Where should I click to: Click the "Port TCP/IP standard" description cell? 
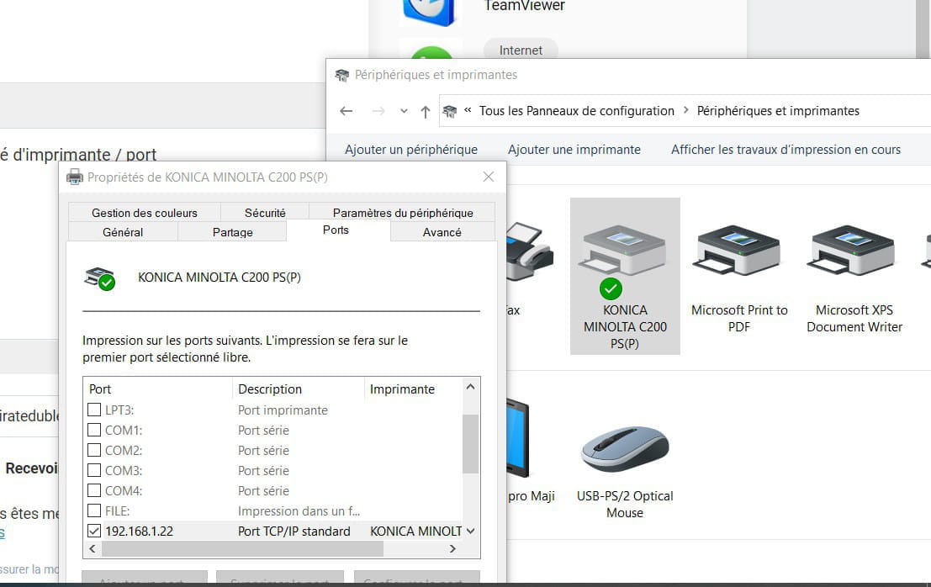294,531
